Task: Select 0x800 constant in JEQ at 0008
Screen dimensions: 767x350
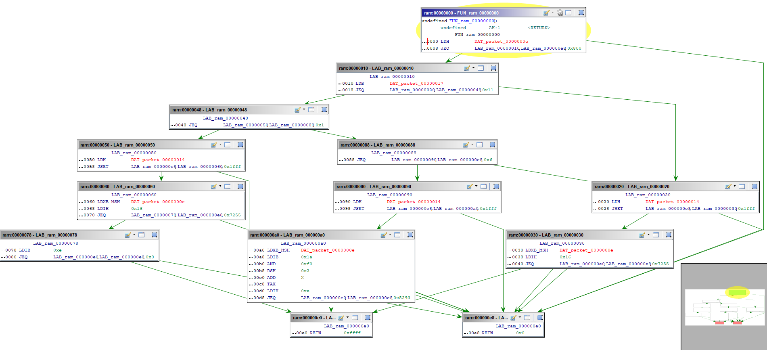Action: [x=575, y=48]
